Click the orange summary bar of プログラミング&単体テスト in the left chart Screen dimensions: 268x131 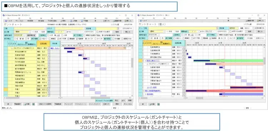pos(101,48)
